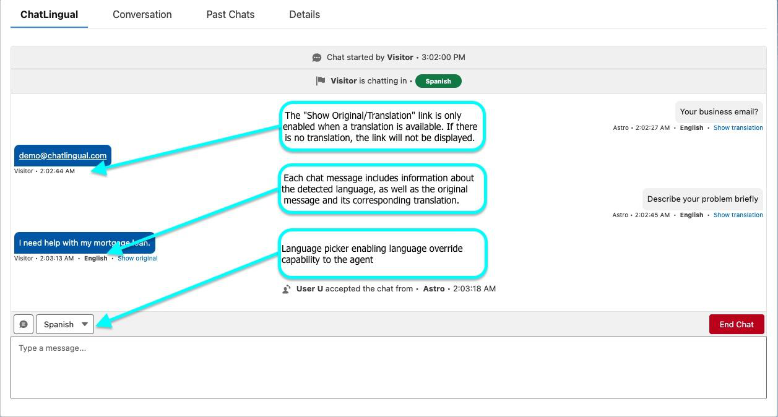Switch to the Conversation tab
The width and height of the screenshot is (778, 417).
coord(142,14)
